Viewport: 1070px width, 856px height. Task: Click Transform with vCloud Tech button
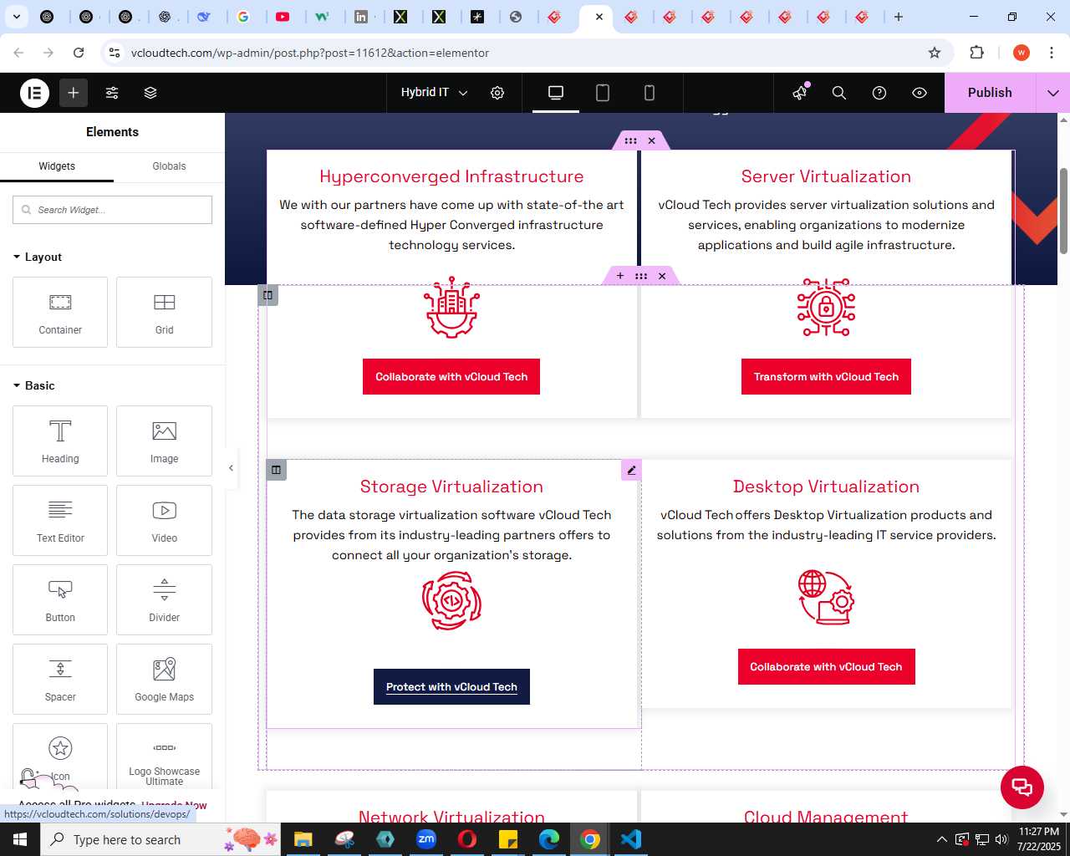[x=826, y=377]
